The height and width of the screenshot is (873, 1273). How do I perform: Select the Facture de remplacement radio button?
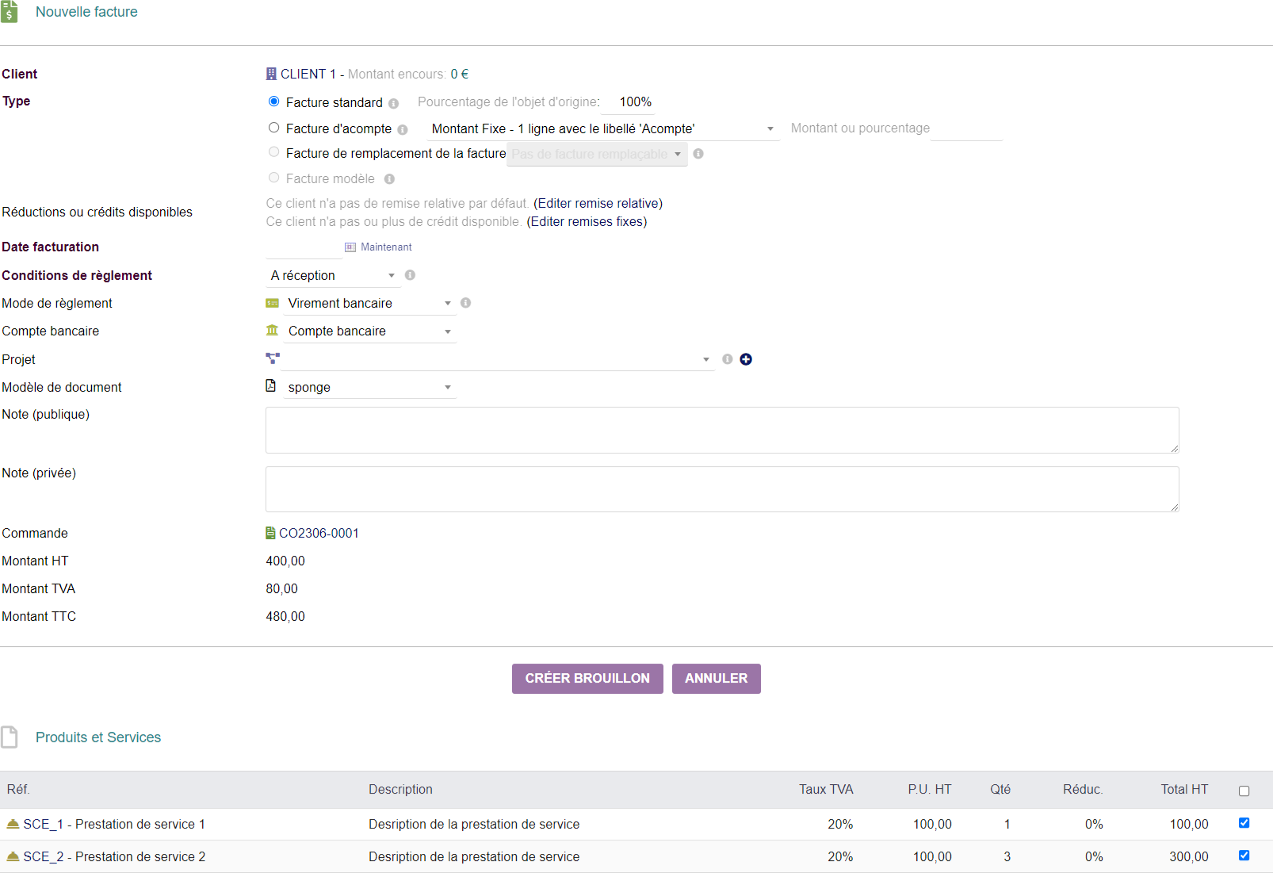pyautogui.click(x=273, y=152)
